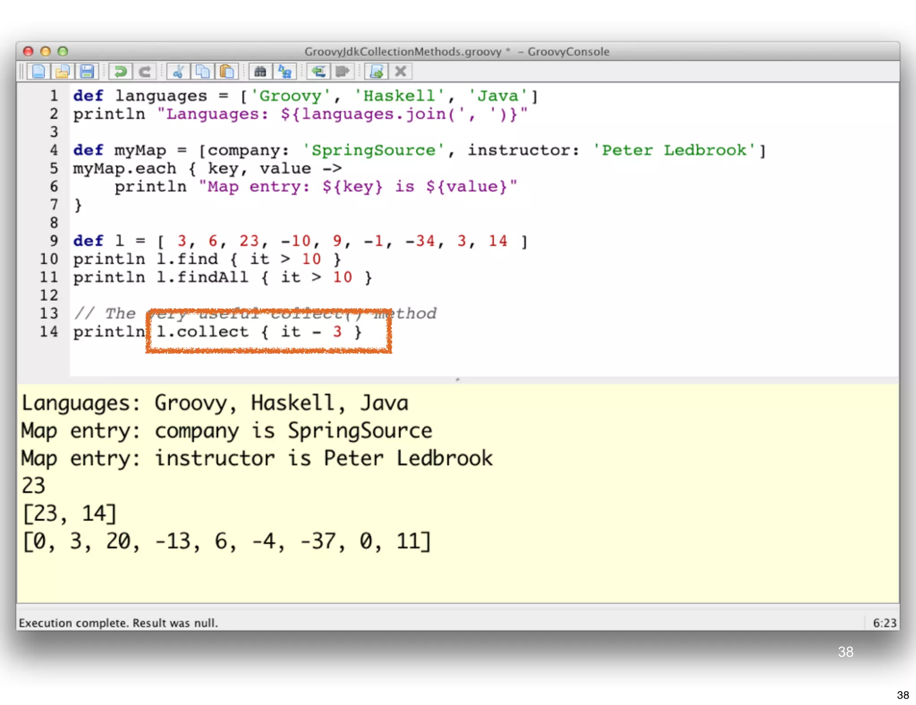Click the 6:23 cursor position indicator
The width and height of the screenshot is (916, 705).
(884, 623)
